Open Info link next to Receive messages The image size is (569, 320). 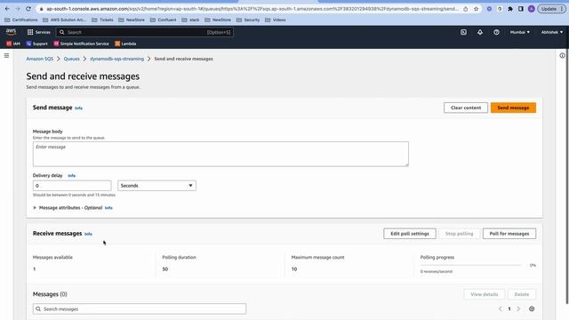click(x=88, y=234)
